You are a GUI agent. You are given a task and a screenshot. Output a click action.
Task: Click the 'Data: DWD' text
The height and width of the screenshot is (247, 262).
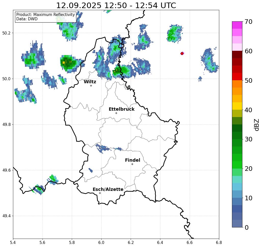coord(27,19)
